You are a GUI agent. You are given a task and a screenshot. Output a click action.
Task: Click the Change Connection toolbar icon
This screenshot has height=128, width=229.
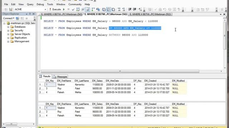click(10, 10)
